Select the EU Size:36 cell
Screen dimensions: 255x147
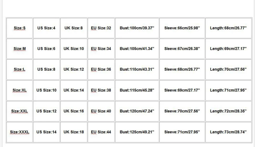(101, 69)
